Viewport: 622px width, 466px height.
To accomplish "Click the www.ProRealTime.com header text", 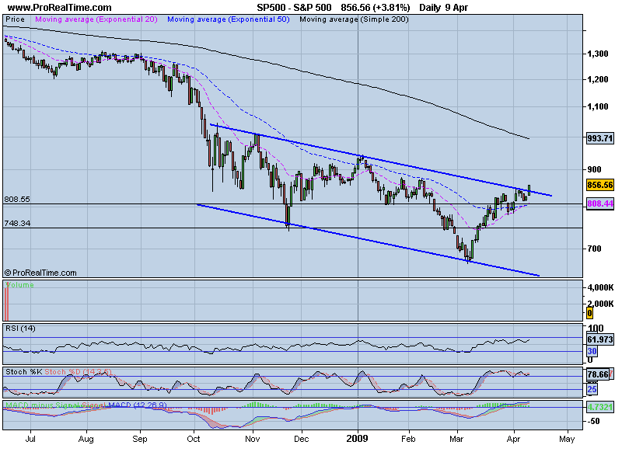I will [60, 8].
